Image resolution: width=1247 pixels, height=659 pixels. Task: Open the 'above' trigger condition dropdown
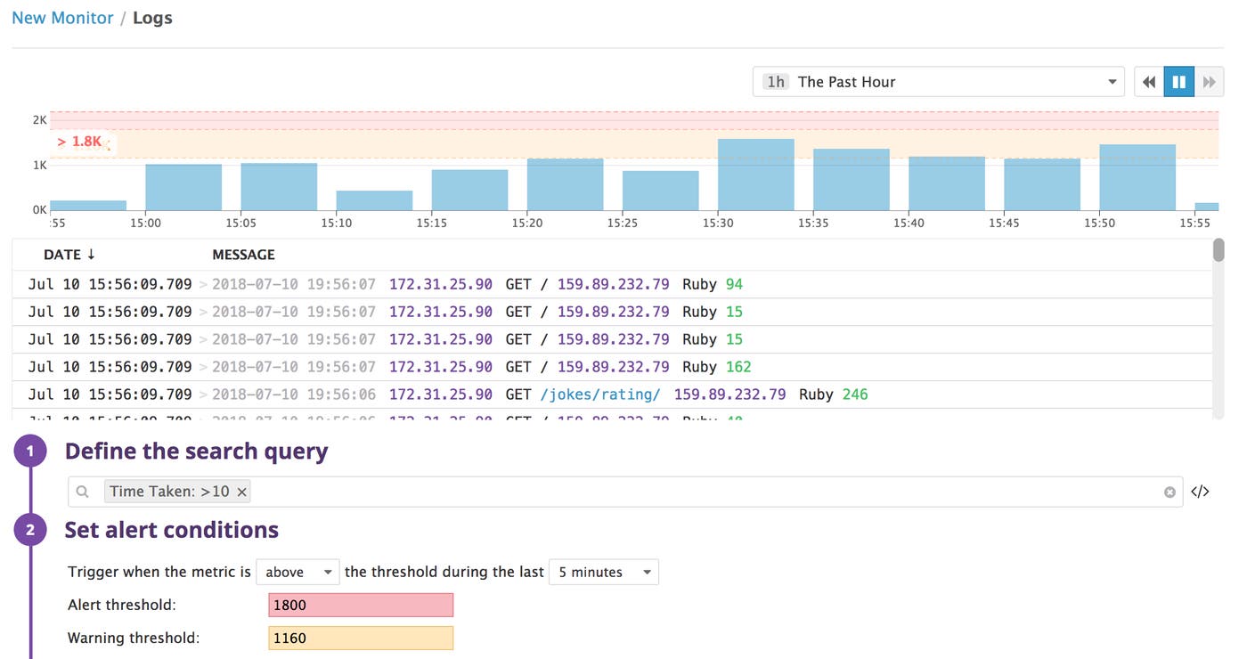[297, 572]
